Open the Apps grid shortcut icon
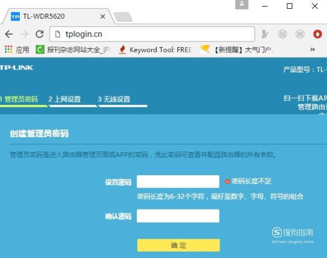 [9, 50]
